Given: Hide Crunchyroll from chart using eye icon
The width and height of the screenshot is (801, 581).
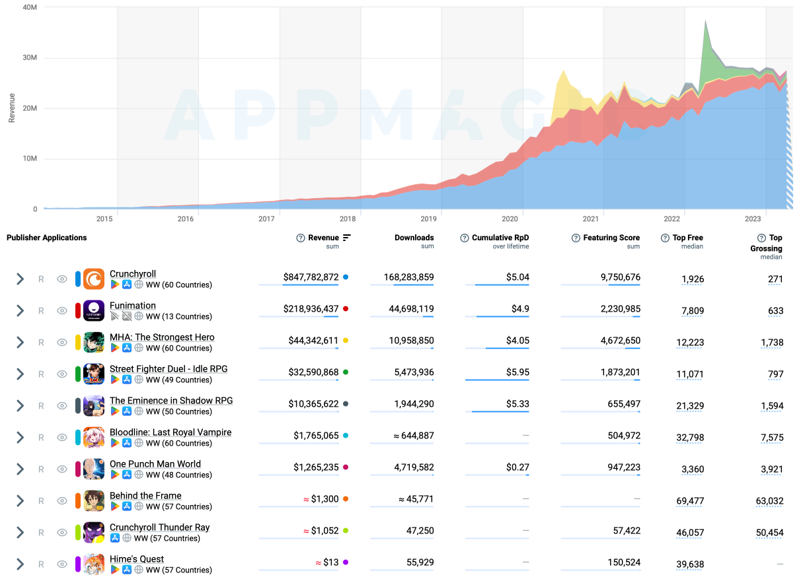Looking at the screenshot, I should click(62, 279).
